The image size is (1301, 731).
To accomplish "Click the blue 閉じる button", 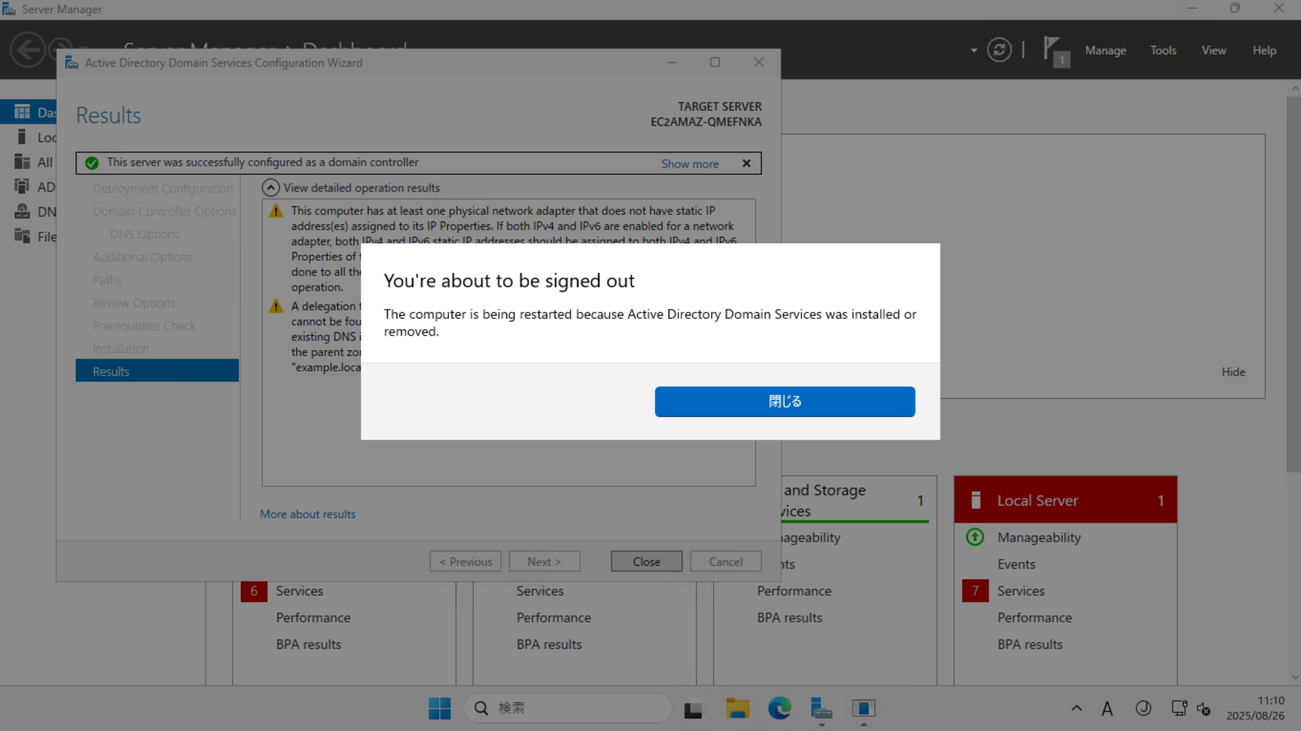I will (784, 401).
